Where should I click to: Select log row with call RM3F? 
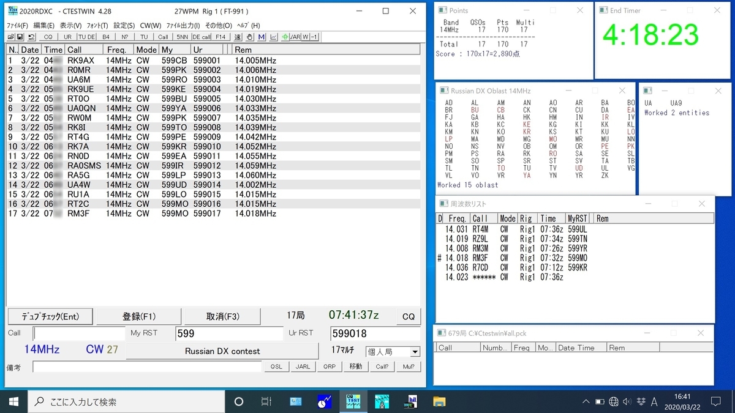click(x=213, y=214)
